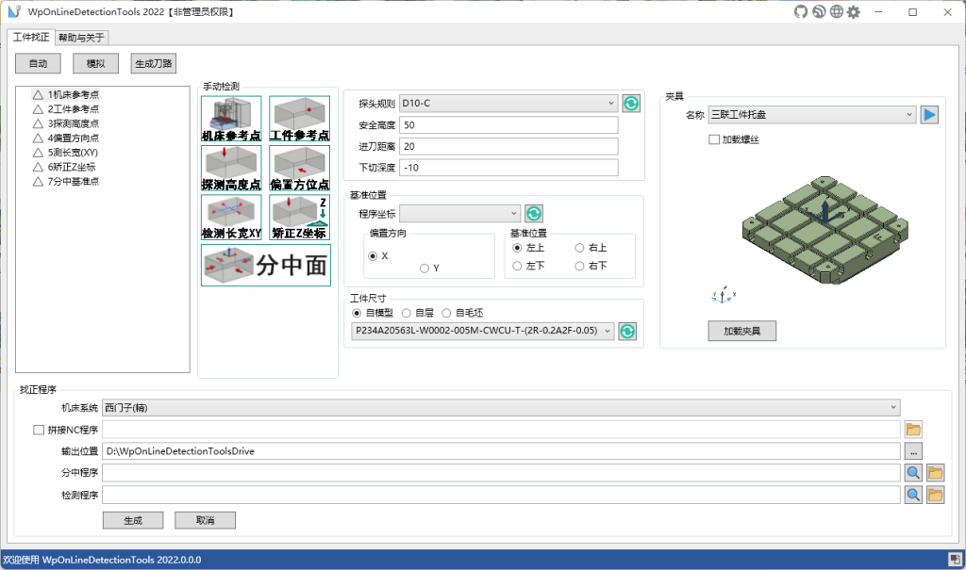Viewport: 966px width, 570px height.
Task: Open the 机床系统 西门子 dropdown
Action: [x=501, y=408]
